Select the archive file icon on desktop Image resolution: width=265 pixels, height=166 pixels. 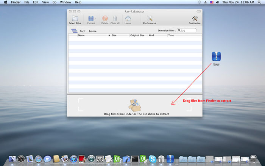coord(216,57)
